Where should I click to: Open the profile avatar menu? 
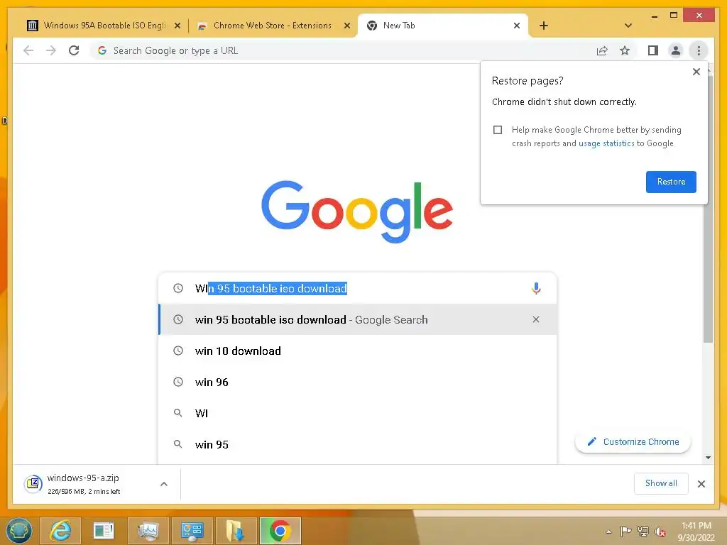click(676, 50)
